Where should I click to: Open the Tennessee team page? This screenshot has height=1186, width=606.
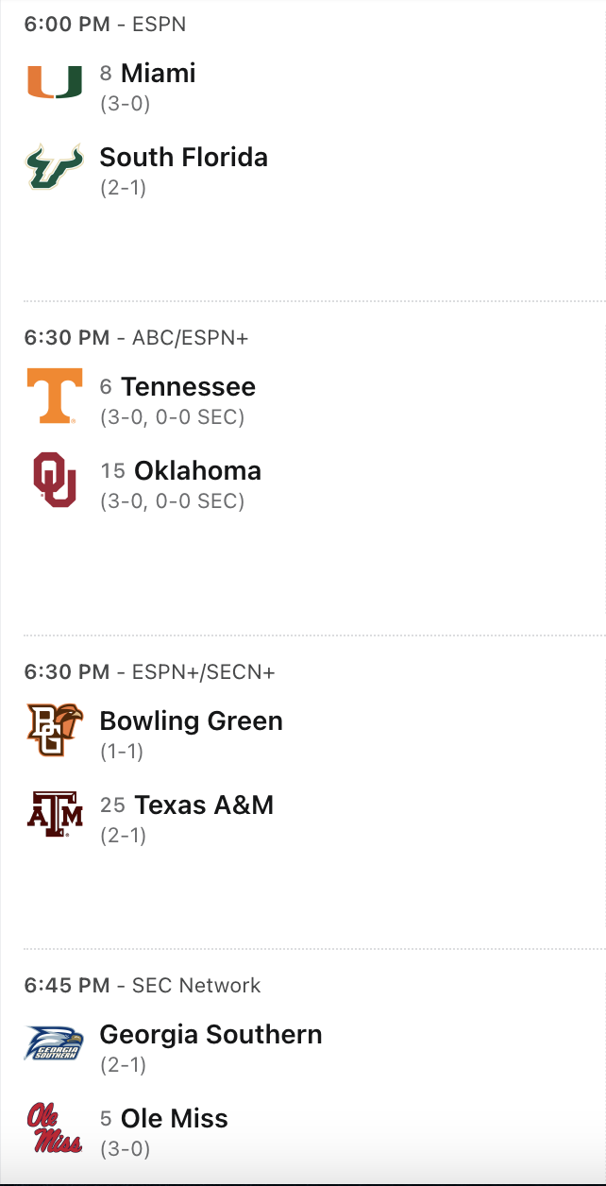(188, 387)
